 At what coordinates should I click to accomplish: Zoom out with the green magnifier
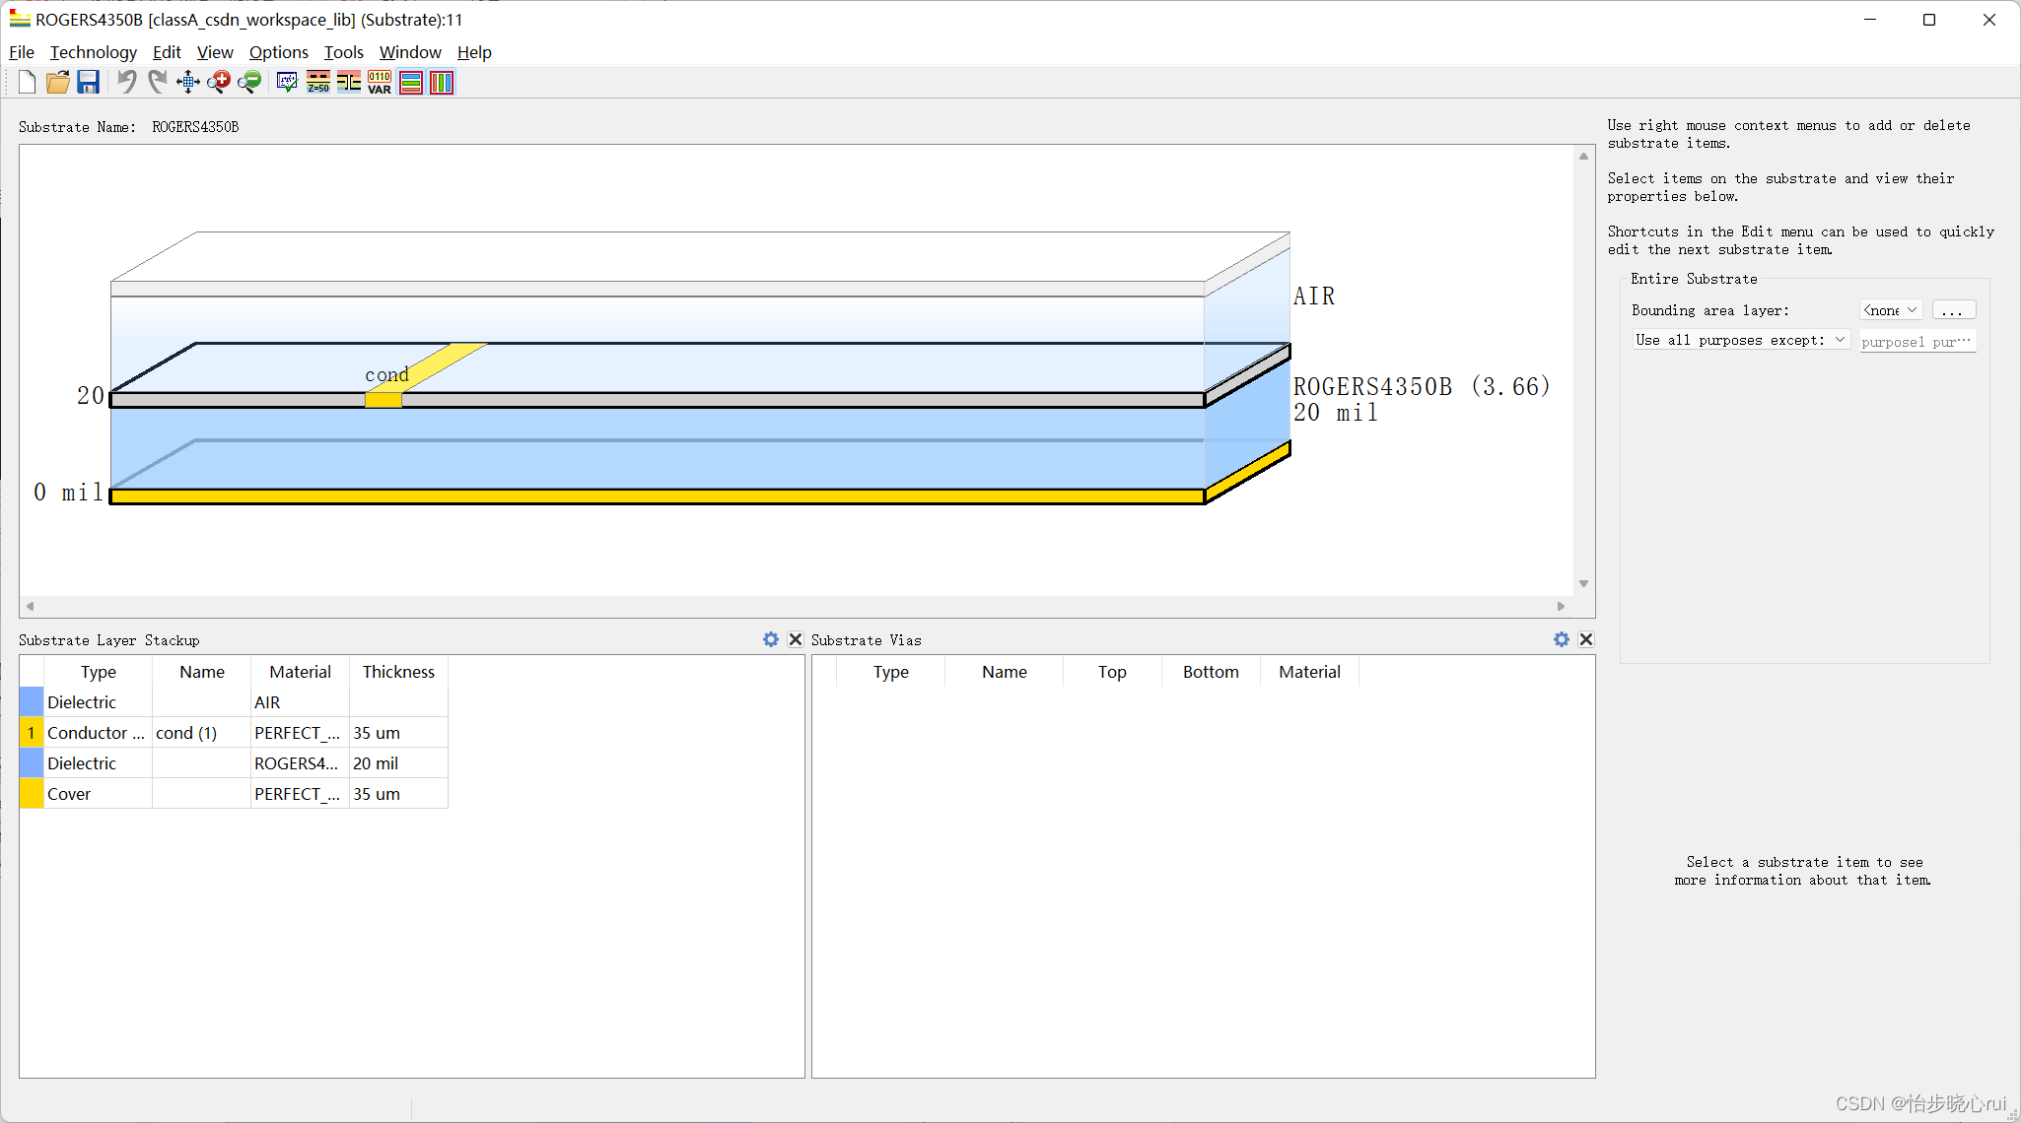click(x=249, y=83)
